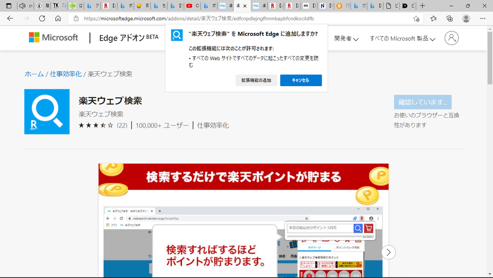Screen dimensions: 493x278
Task: Open the browser home page
Action: 58,18
